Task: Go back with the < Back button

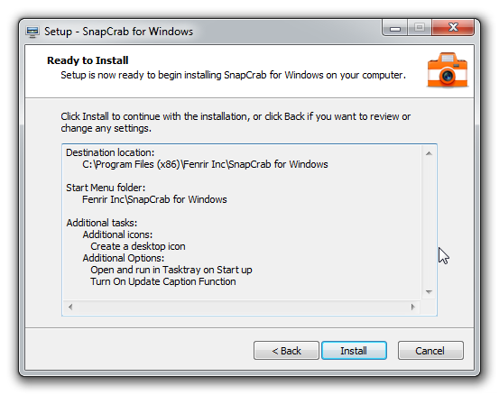Action: point(286,351)
